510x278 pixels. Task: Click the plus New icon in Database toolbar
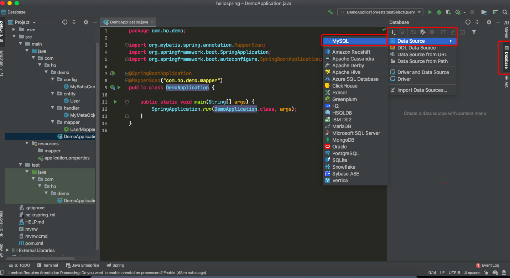[x=393, y=32]
